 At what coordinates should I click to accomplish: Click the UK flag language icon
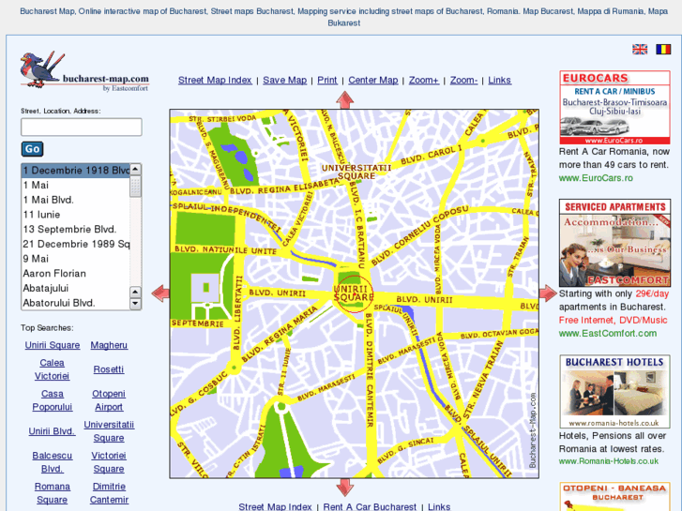coord(640,49)
